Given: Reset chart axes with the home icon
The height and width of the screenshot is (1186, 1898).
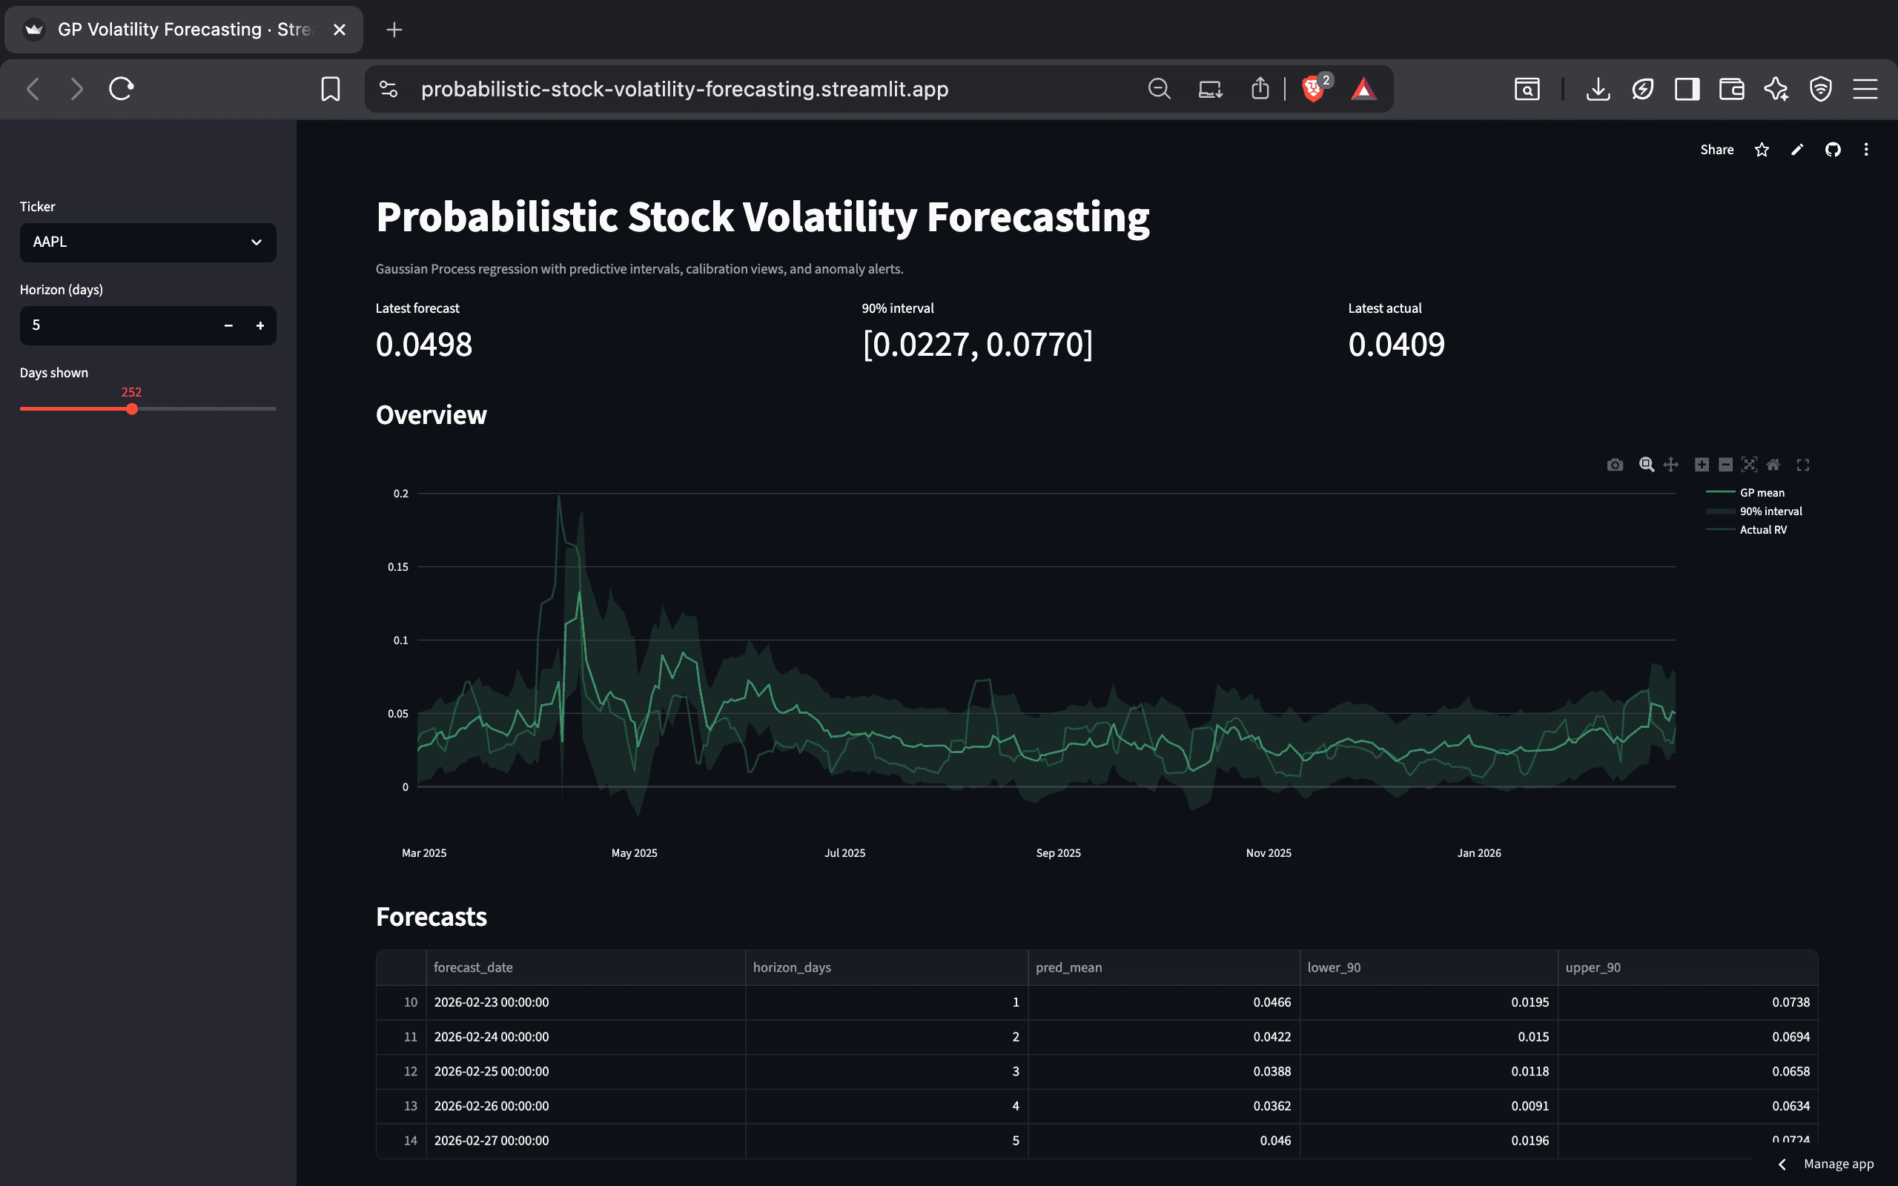Looking at the screenshot, I should [1774, 464].
